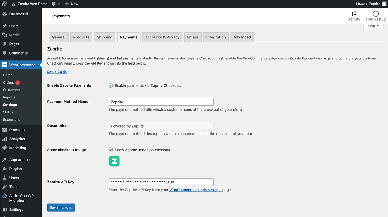
Task: Click the Tools wrench icon
Action: click(5, 187)
